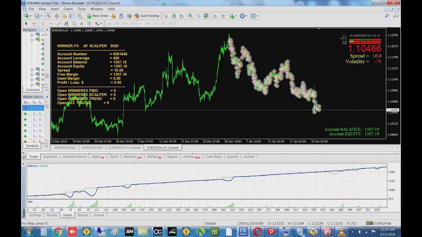This screenshot has width=422, height=237.
Task: Open the arrows objects dropdown
Action: pos(98,24)
